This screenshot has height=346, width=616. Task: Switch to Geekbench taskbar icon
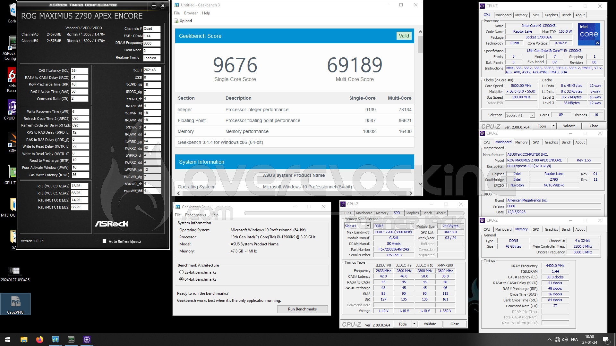[x=55, y=340]
